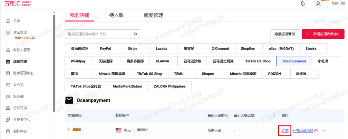Viewport: 348px width, 139px height.
Task: Click the 隐匿店铺管理 button
Action: coord(285,34)
